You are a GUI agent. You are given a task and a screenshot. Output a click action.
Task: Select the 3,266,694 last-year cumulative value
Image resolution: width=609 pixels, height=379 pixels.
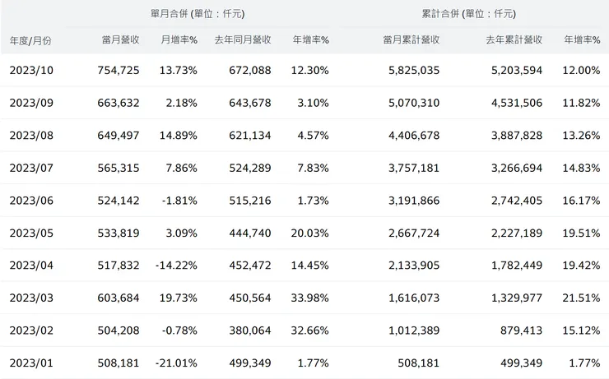tap(514, 168)
